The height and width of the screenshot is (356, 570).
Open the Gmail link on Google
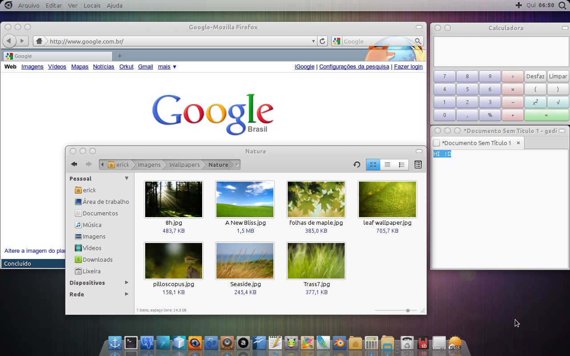pos(146,67)
